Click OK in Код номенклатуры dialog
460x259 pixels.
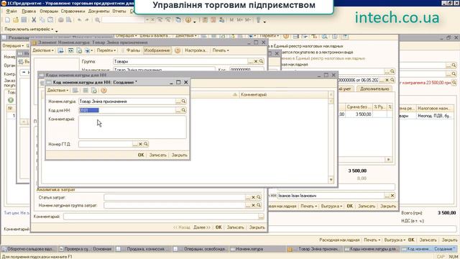pyautogui.click(x=141, y=155)
